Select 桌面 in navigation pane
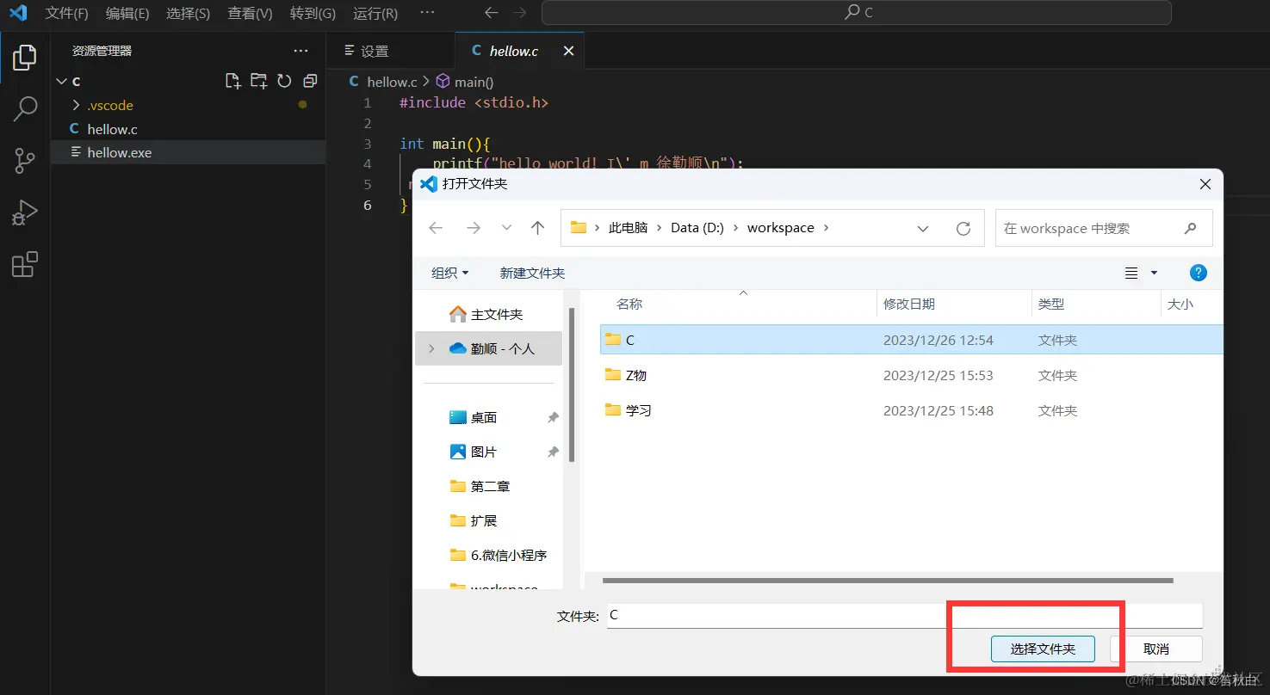The width and height of the screenshot is (1270, 695). pos(488,417)
